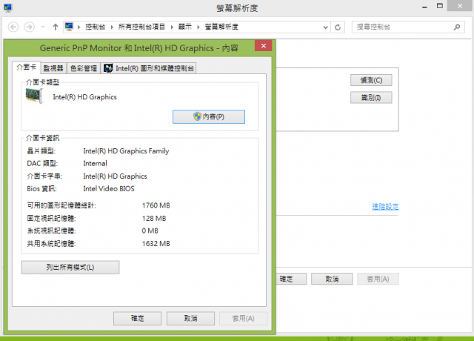Select the 128 MB dedicated memory value
Image resolution: width=474 pixels, height=341 pixels.
154,218
